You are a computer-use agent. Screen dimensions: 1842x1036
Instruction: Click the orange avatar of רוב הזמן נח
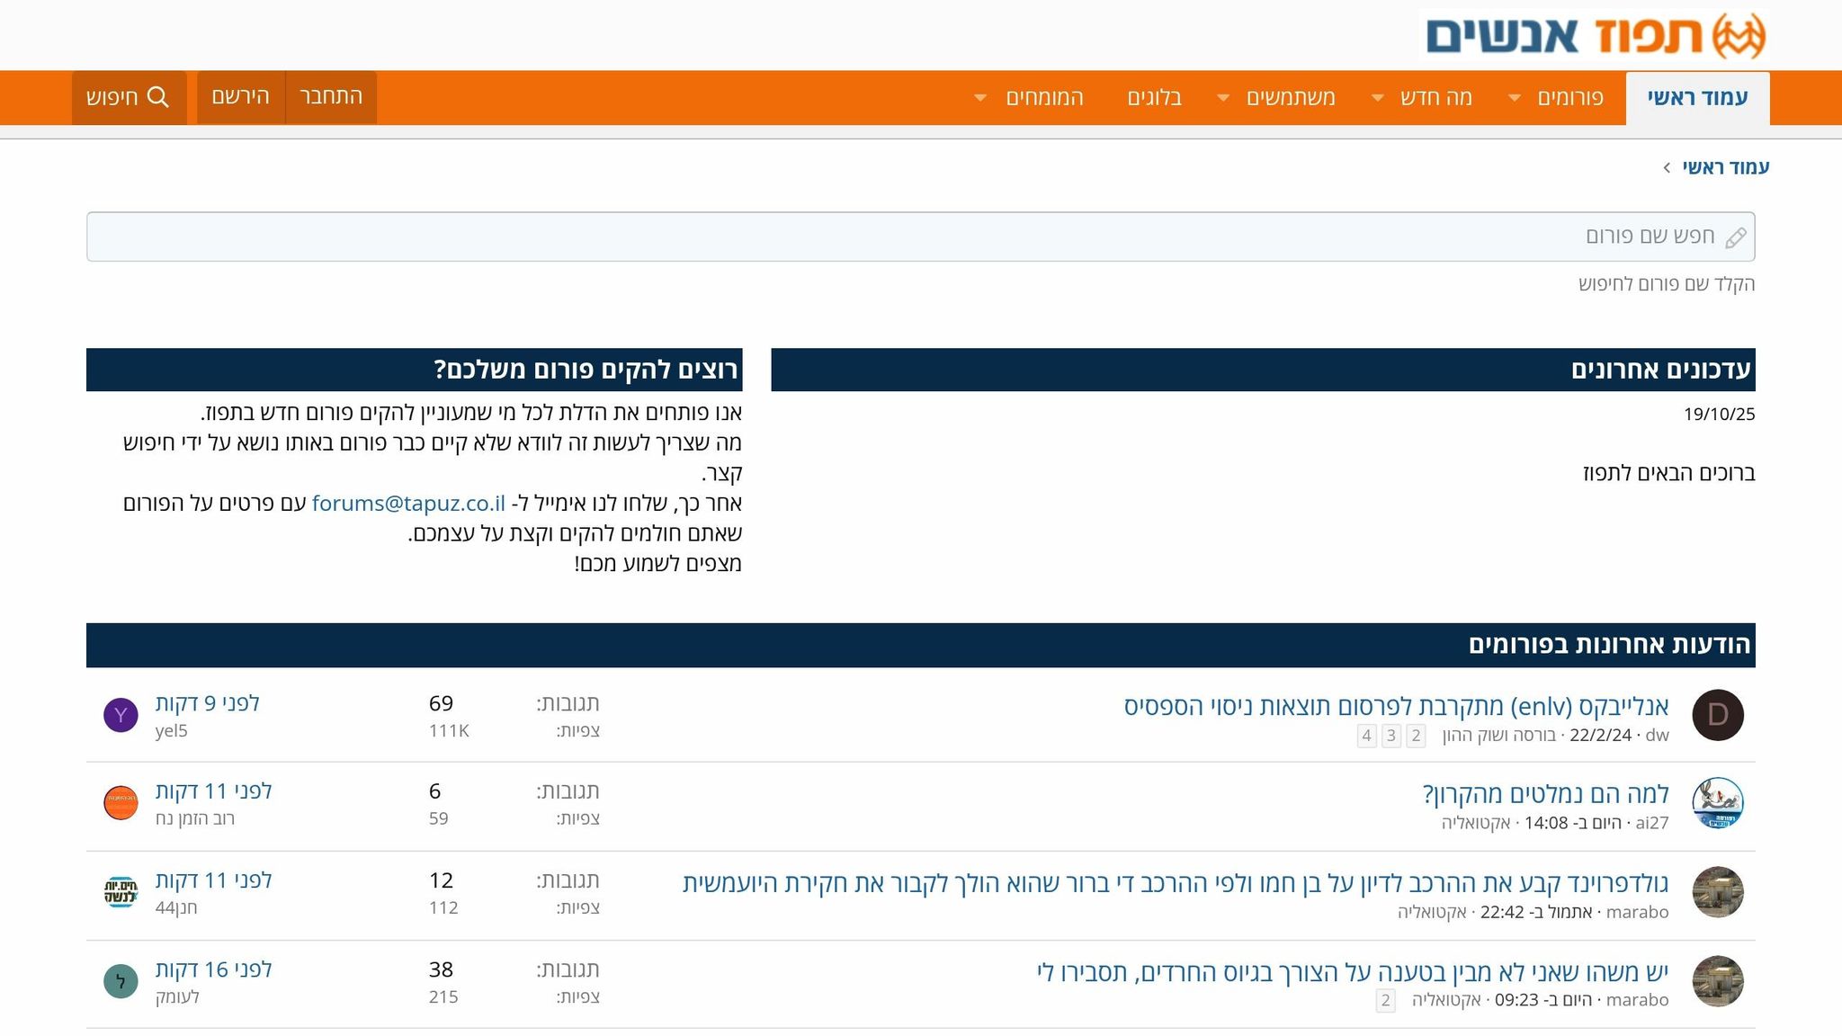click(121, 803)
